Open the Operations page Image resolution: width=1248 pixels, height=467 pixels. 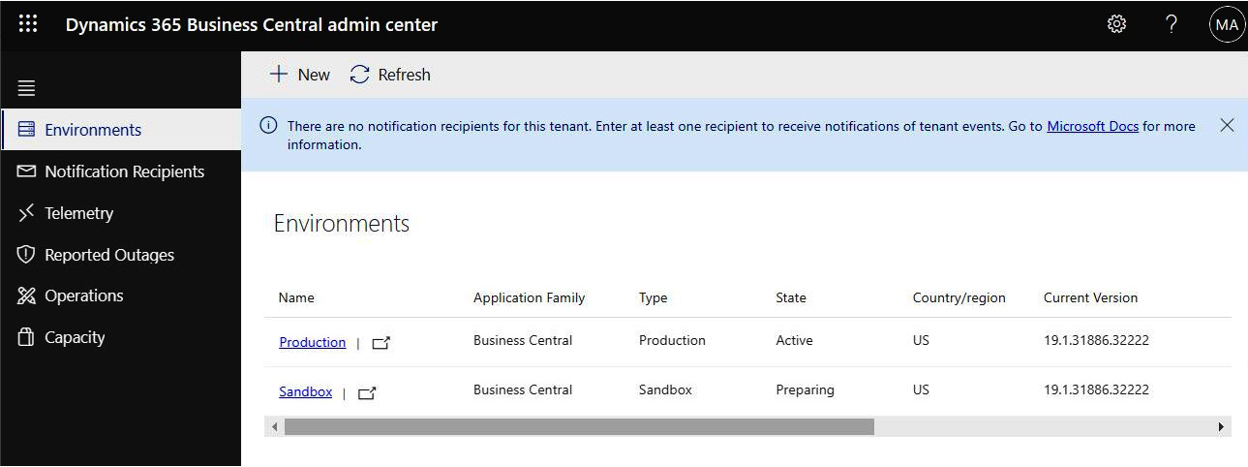pyautogui.click(x=120, y=296)
